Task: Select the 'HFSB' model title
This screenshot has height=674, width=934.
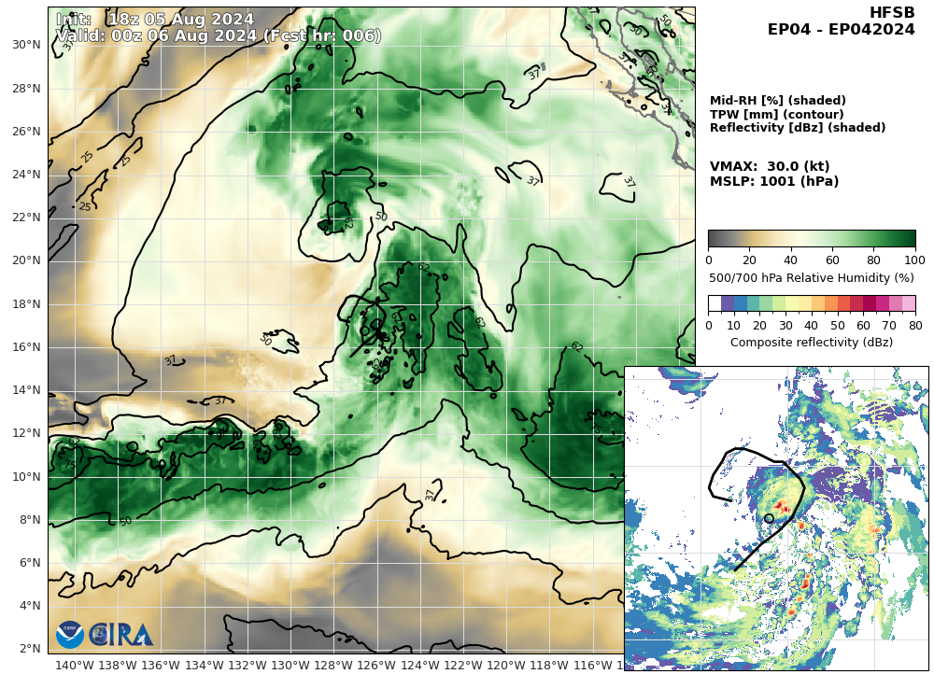Action: (x=892, y=13)
